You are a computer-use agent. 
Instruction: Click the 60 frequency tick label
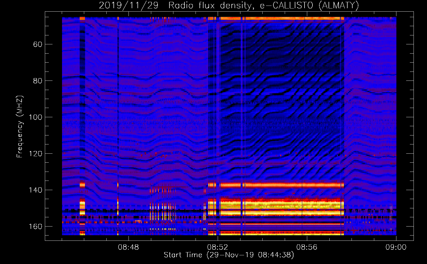(38, 44)
